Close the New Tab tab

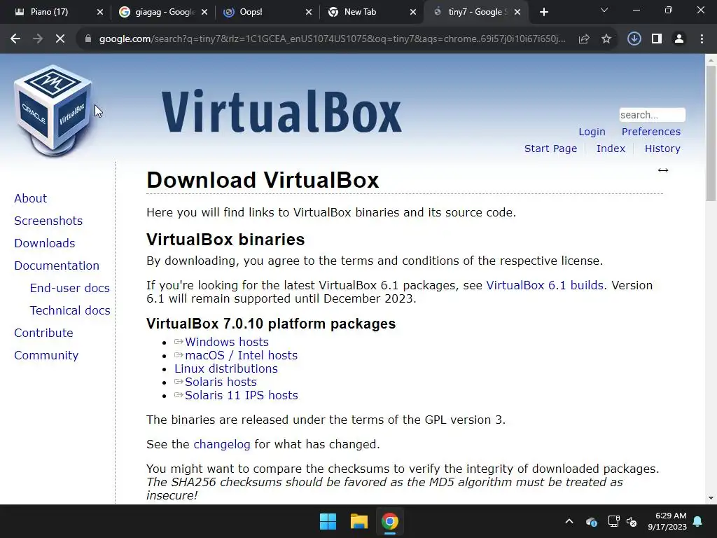413,13
